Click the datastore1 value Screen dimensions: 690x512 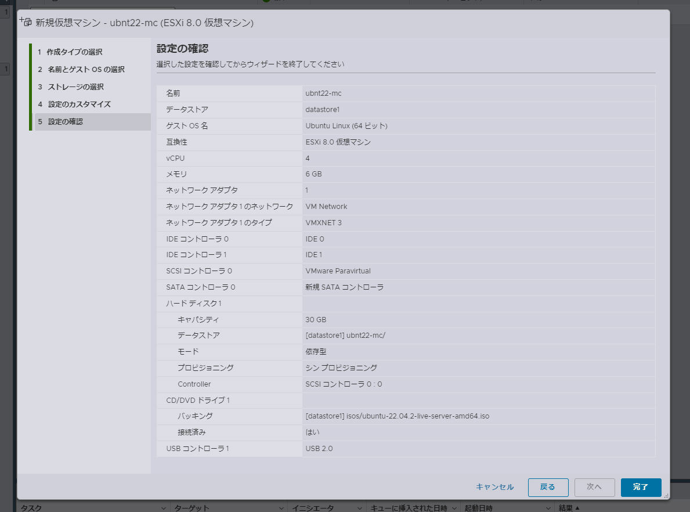(323, 110)
